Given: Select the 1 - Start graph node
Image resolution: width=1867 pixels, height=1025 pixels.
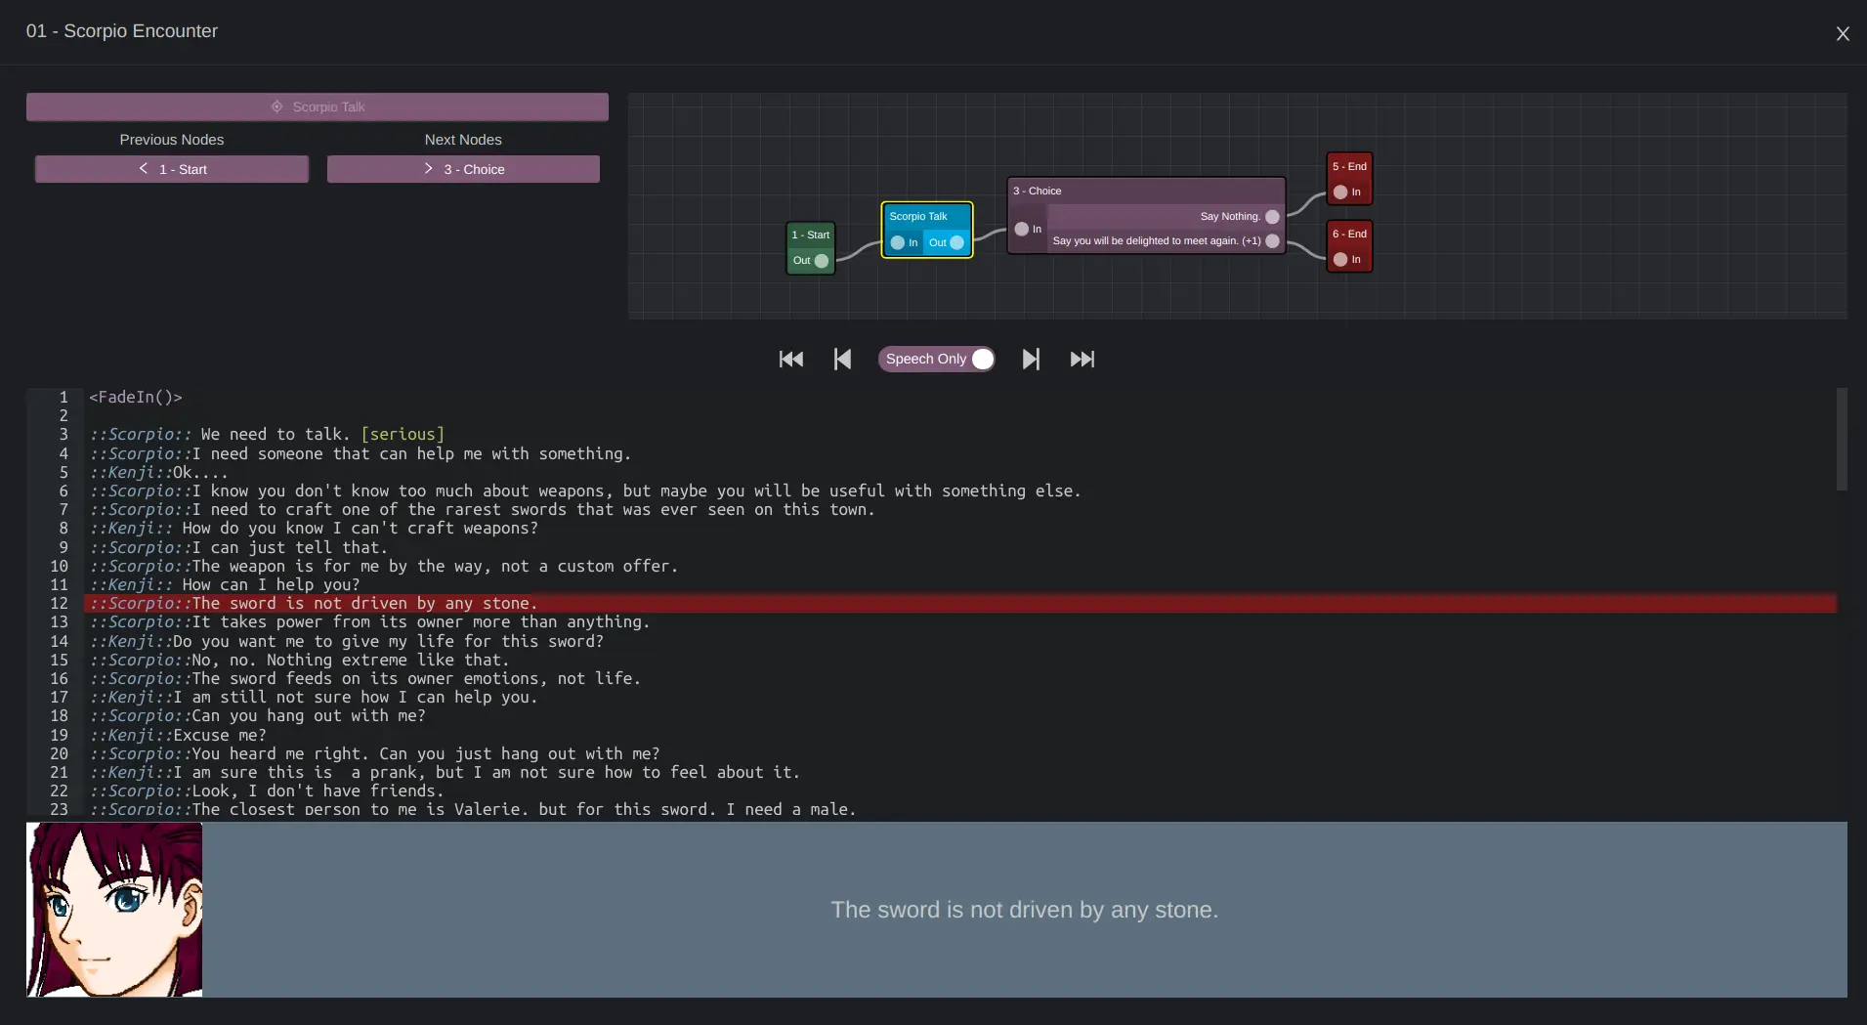Looking at the screenshot, I should pyautogui.click(x=811, y=235).
